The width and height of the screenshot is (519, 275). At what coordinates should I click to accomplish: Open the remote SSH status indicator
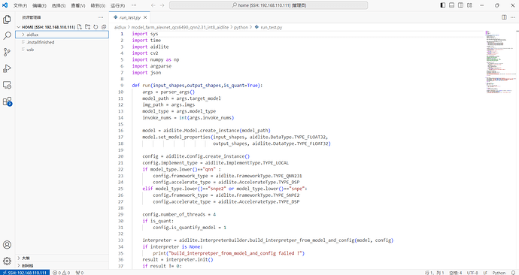[x=25, y=273]
